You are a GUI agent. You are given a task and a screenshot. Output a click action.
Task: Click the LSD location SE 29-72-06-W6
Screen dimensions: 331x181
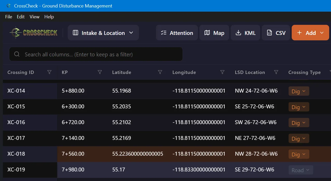click(254, 170)
